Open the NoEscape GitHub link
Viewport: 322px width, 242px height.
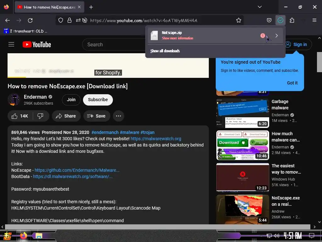[77, 170]
